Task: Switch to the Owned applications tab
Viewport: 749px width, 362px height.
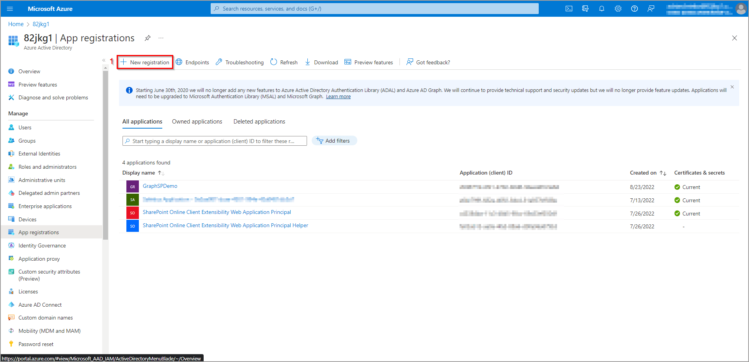Action: pos(197,122)
